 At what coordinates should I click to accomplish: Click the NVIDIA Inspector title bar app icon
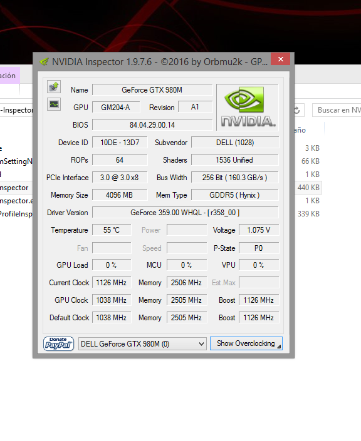(x=44, y=61)
